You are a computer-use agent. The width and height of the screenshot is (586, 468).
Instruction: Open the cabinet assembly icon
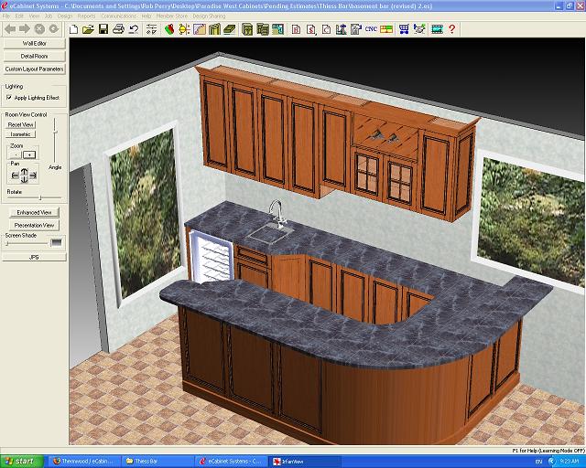(x=263, y=29)
